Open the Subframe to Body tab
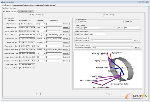 coord(29,5)
